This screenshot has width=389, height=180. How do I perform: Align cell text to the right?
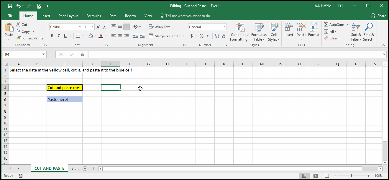127,36
